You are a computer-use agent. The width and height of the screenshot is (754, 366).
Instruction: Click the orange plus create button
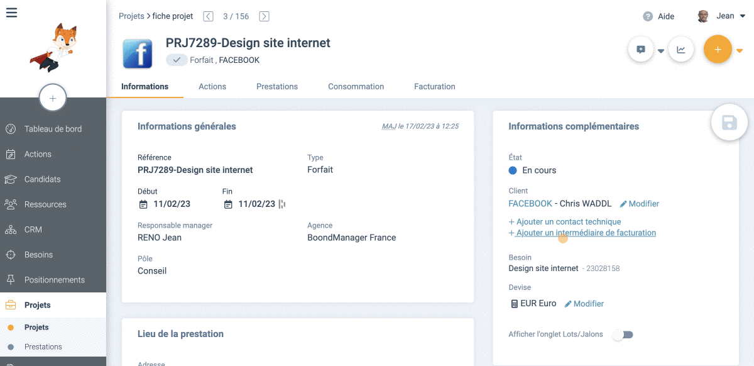[718, 50]
